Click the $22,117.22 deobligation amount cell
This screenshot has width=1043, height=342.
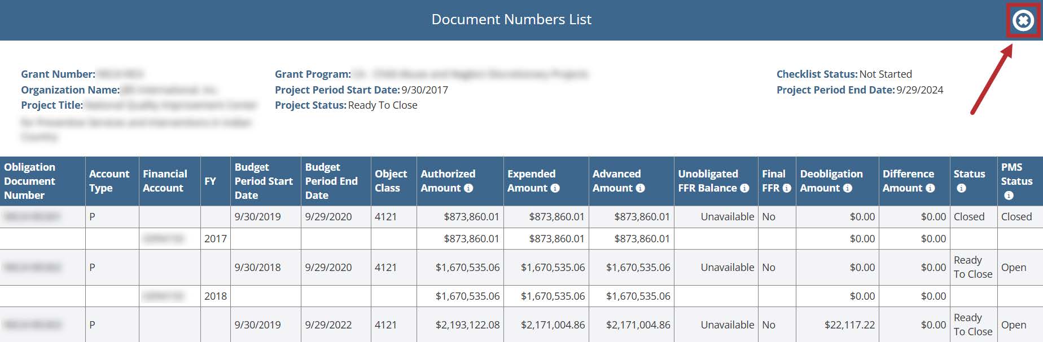(x=849, y=325)
